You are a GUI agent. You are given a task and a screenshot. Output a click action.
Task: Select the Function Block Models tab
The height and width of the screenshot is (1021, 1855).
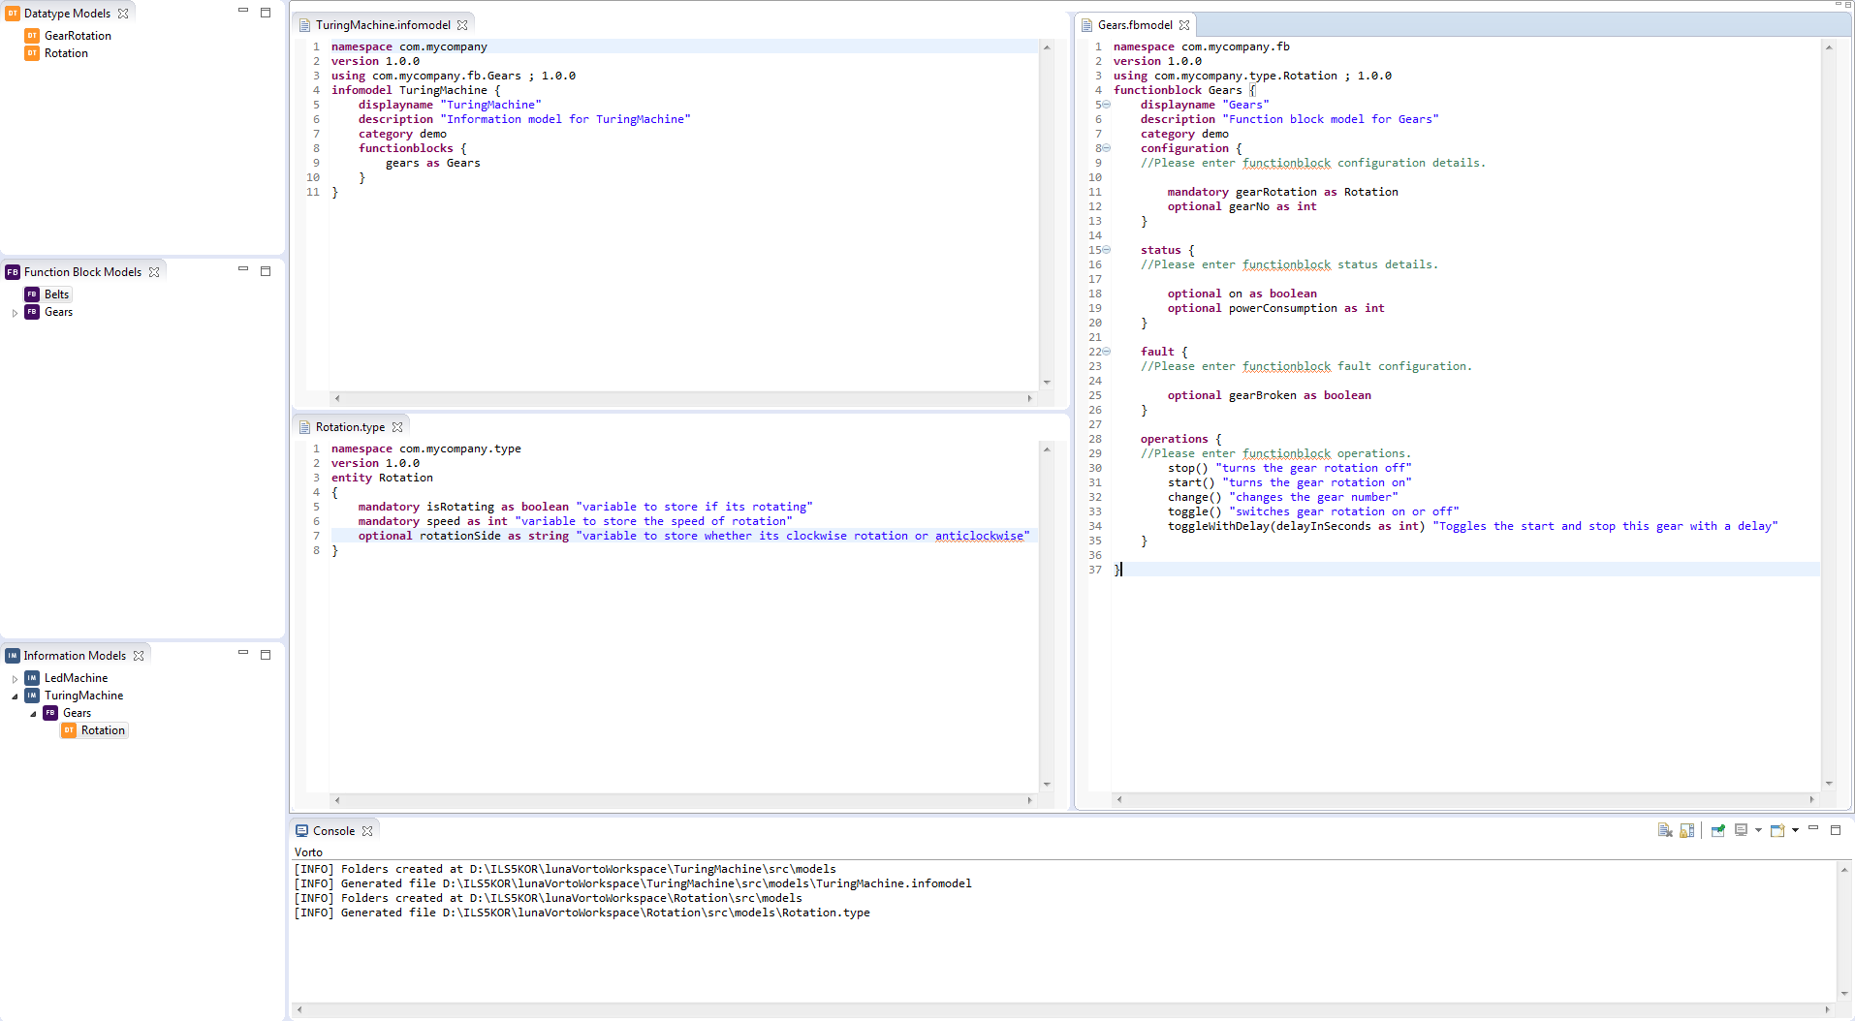pyautogui.click(x=82, y=272)
